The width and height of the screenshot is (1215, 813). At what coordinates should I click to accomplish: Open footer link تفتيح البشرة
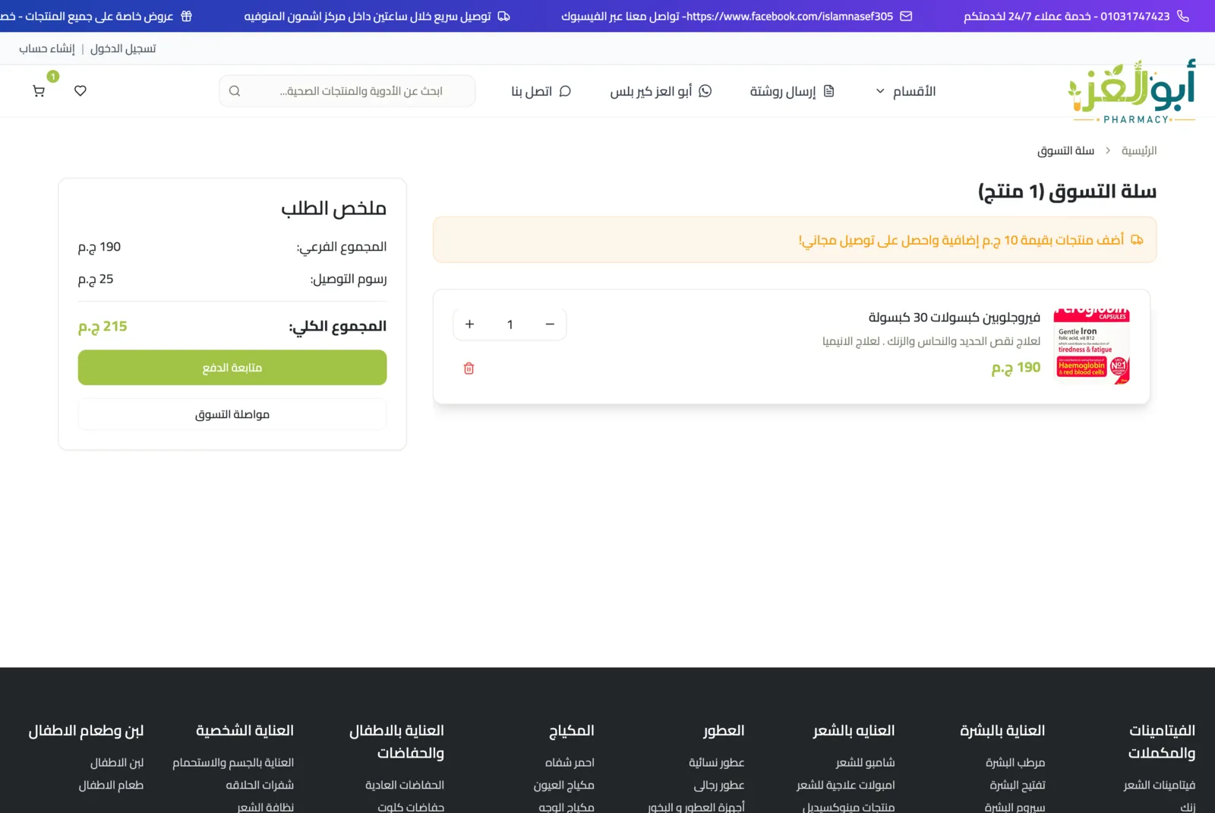tap(1018, 785)
